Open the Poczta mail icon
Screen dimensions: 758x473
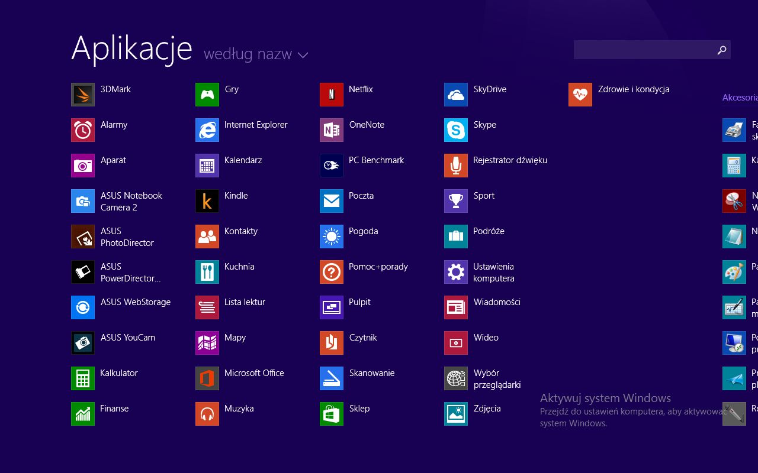pyautogui.click(x=332, y=201)
